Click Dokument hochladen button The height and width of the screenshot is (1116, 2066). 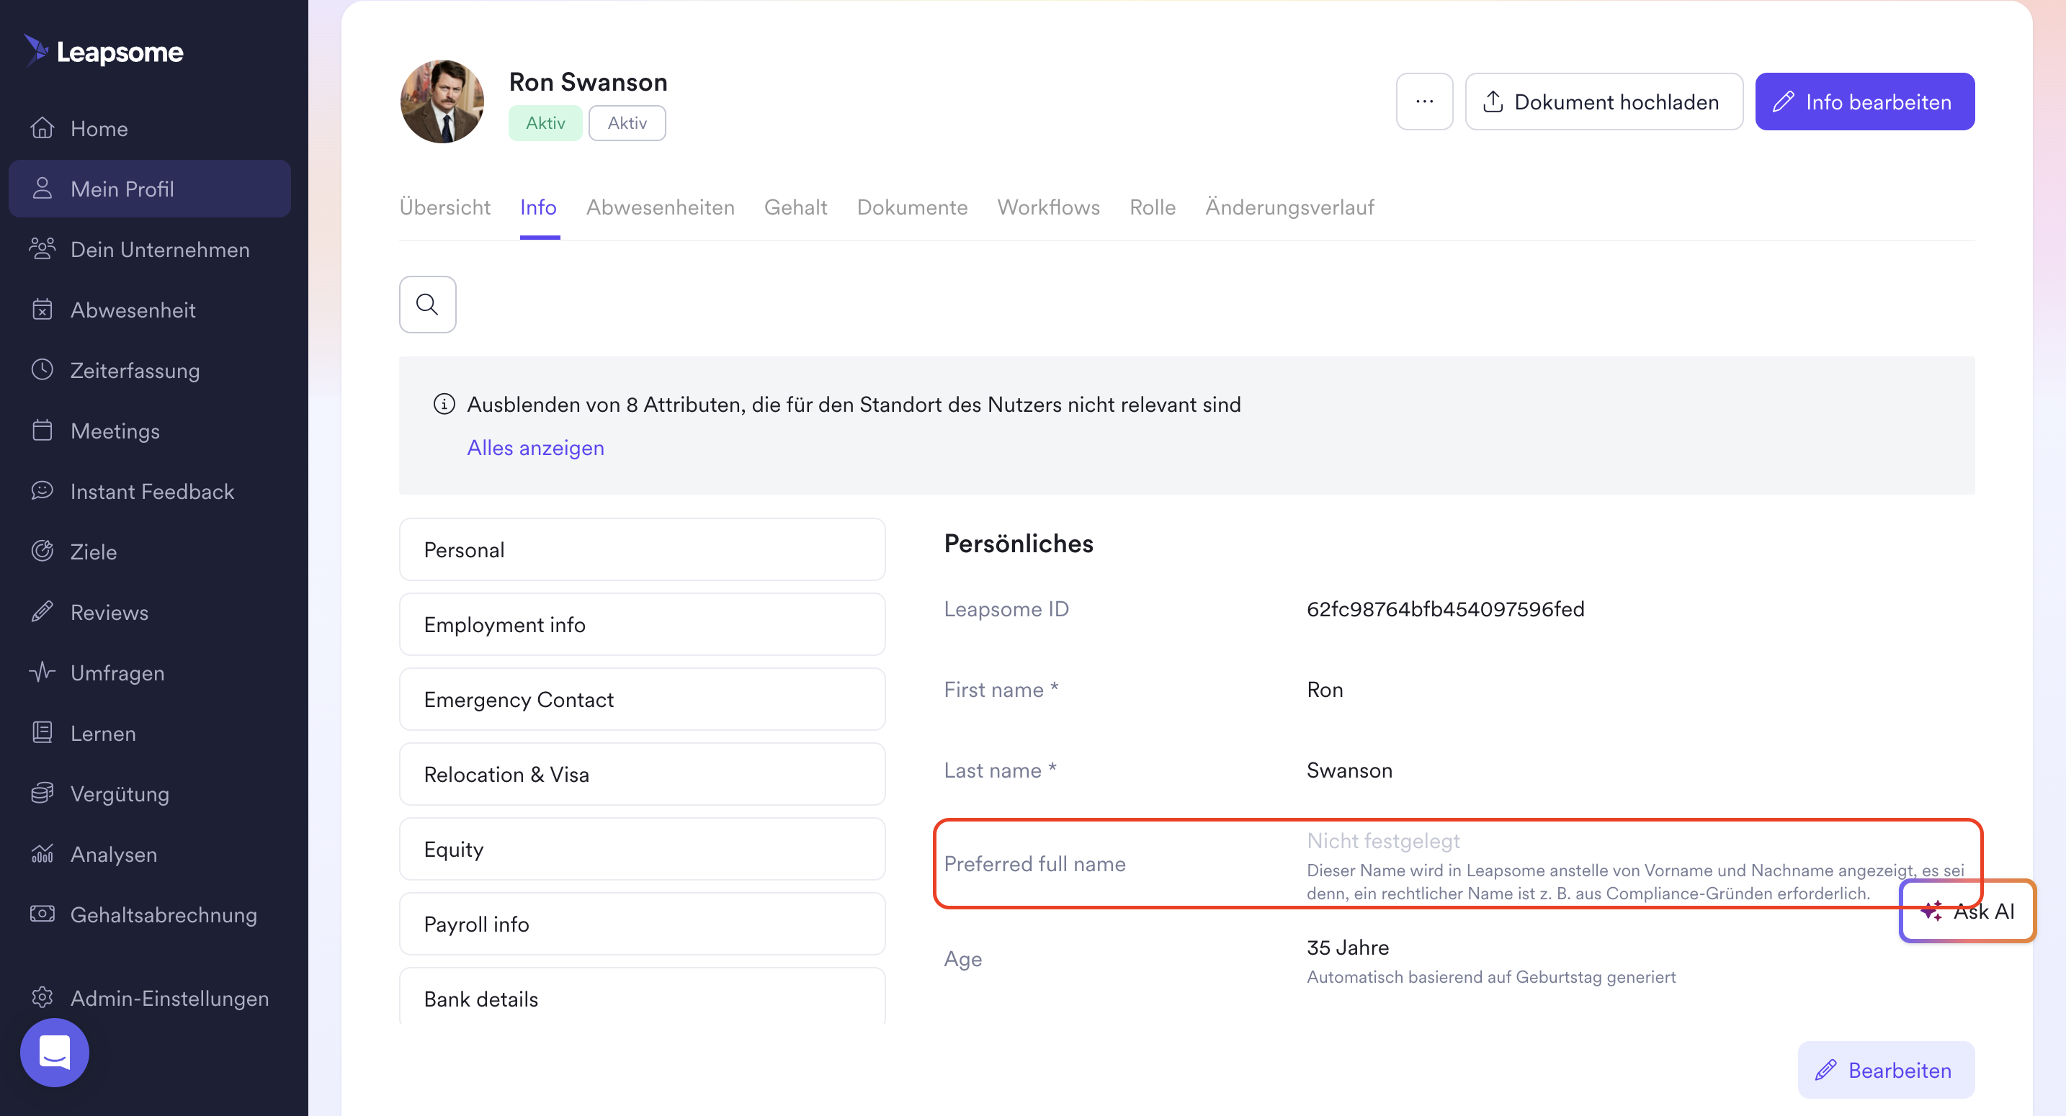(x=1604, y=102)
